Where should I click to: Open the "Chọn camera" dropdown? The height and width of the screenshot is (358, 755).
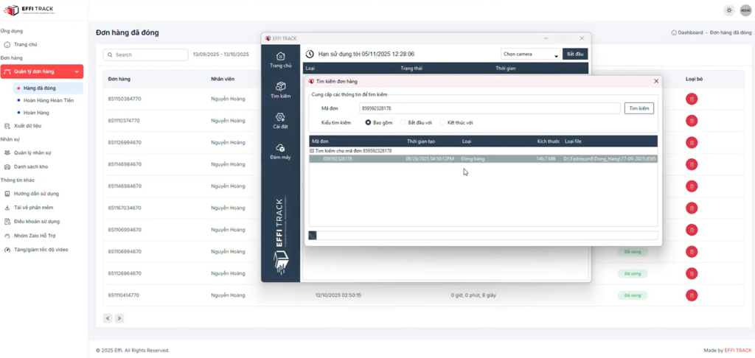pos(529,55)
